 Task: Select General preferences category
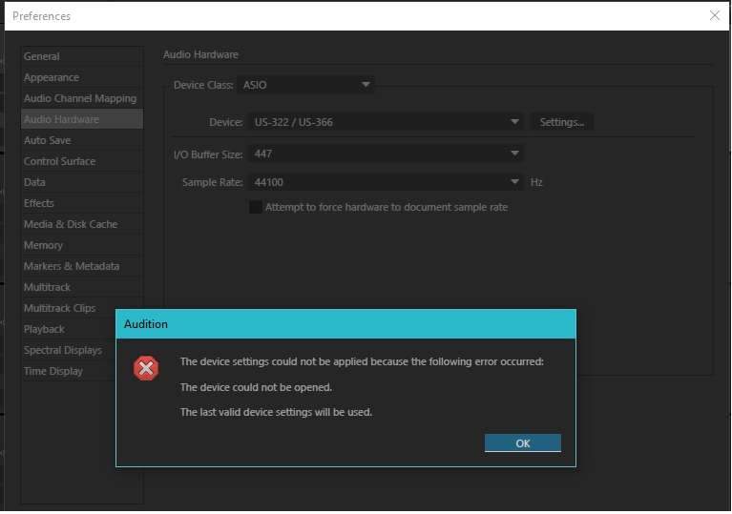pos(42,56)
